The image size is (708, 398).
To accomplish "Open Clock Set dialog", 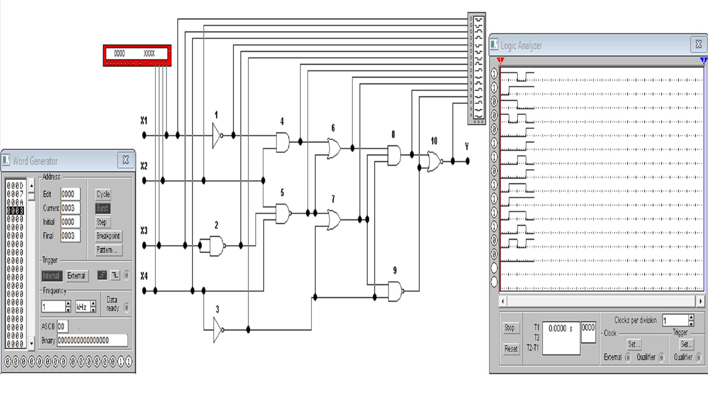I will [634, 345].
